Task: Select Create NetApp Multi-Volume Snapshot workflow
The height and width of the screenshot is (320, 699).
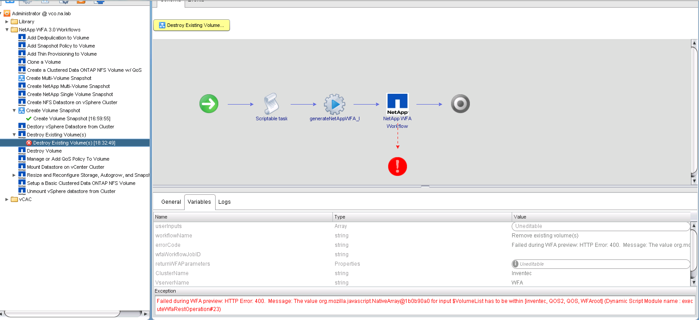Action: [x=68, y=86]
